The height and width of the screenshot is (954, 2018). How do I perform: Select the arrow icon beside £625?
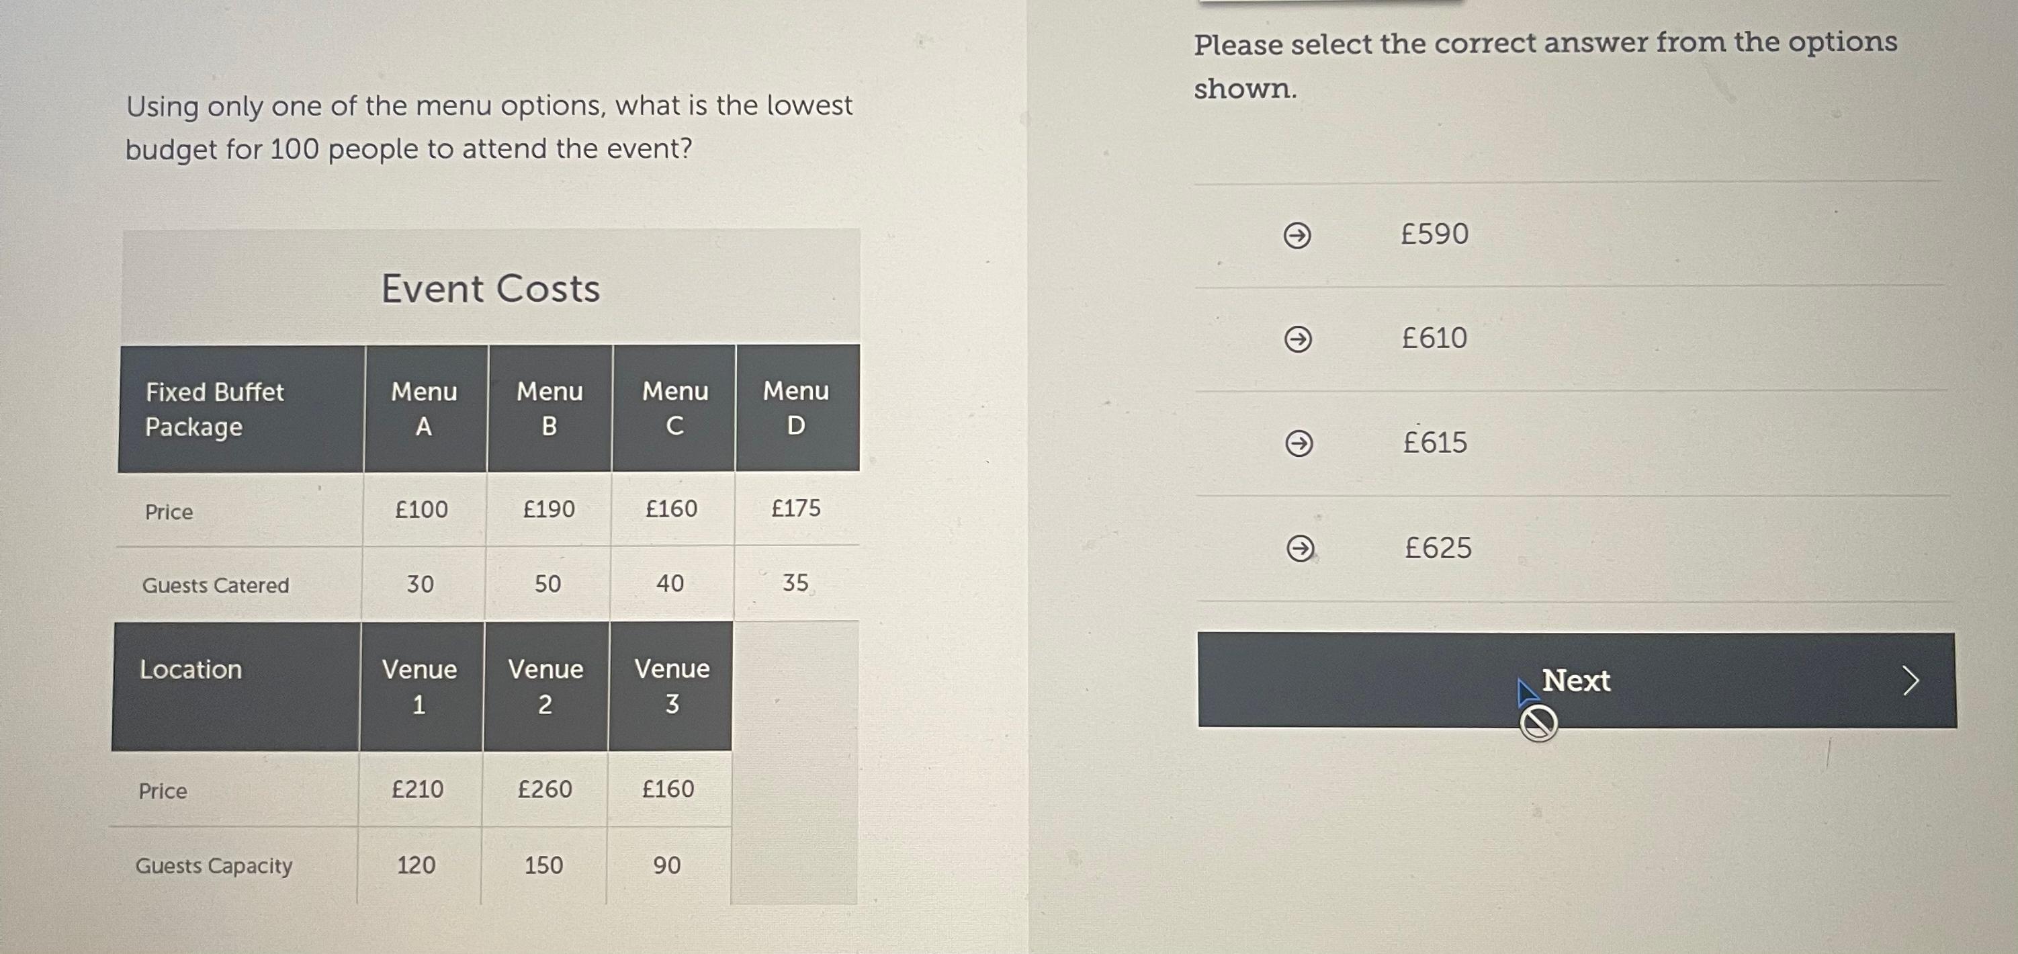coord(1301,548)
